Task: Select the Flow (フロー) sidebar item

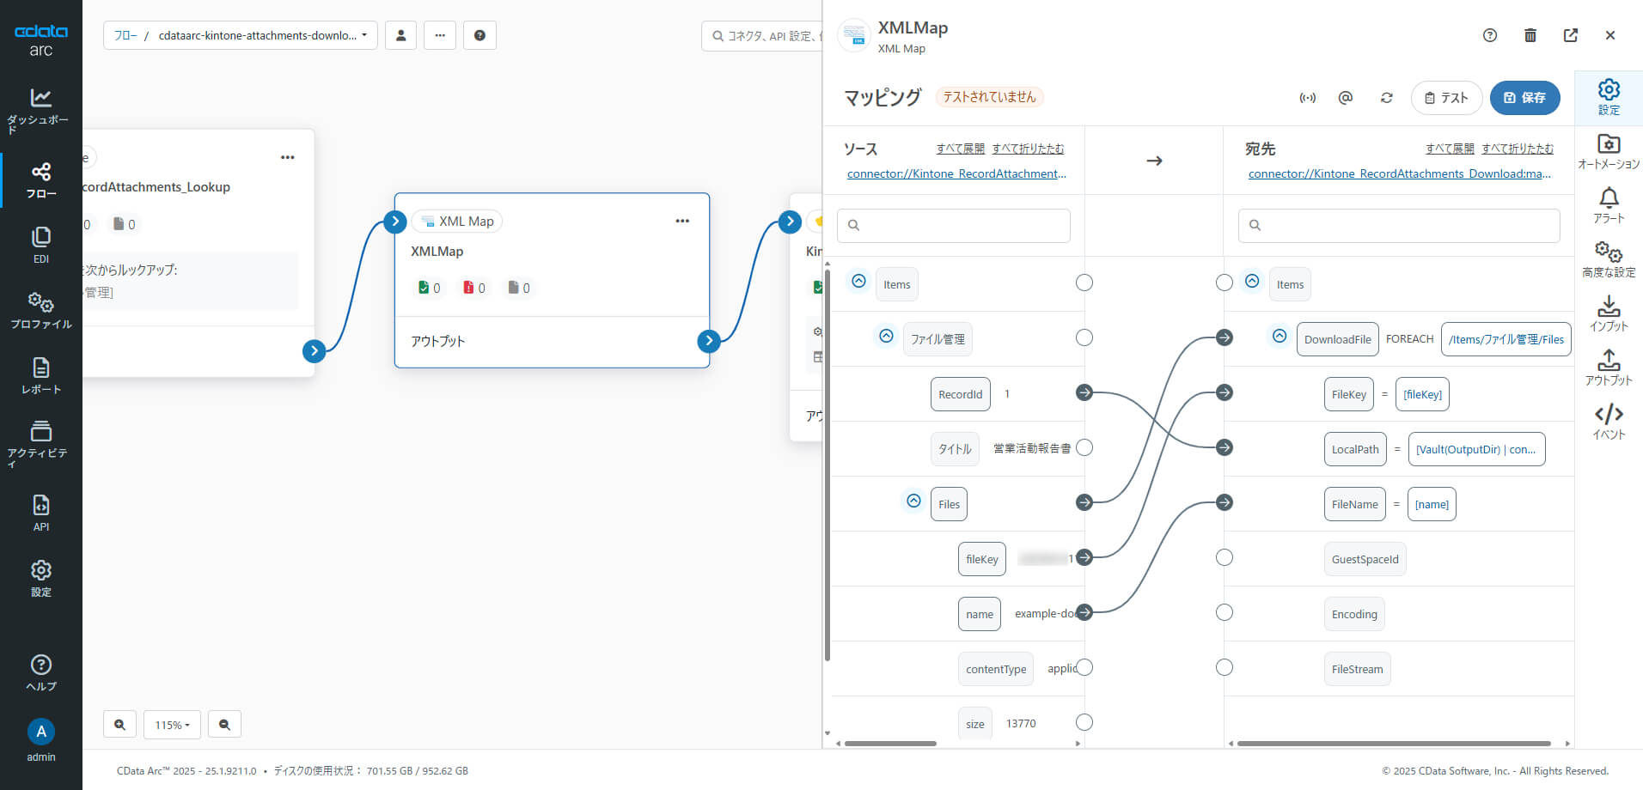Action: tap(40, 180)
